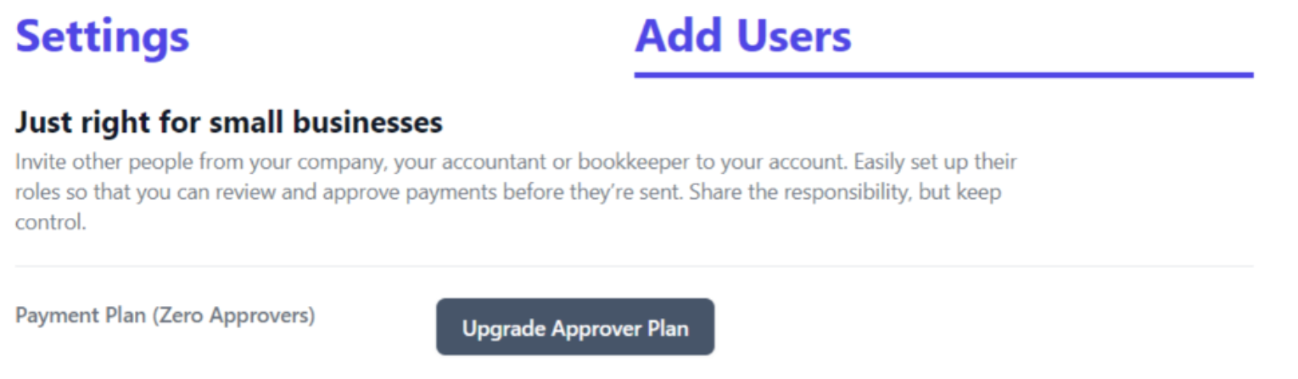Click the Upgrade Approver Plan button

click(x=575, y=327)
